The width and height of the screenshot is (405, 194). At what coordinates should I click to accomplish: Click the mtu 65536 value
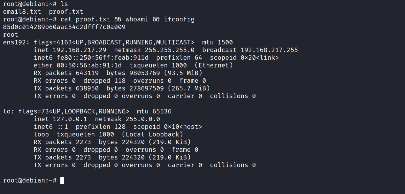[x=160, y=112]
